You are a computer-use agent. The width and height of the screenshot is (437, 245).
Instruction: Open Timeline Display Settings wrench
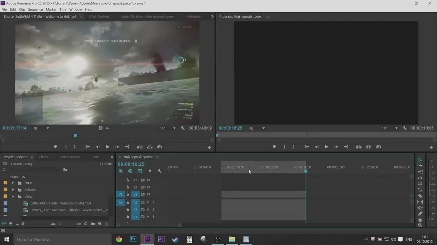pos(159,171)
